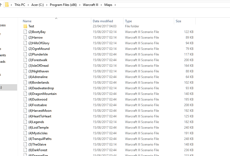Click the file icon of (6)DarkForest

click(25, 150)
